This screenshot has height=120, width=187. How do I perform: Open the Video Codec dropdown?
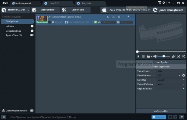[171, 71]
